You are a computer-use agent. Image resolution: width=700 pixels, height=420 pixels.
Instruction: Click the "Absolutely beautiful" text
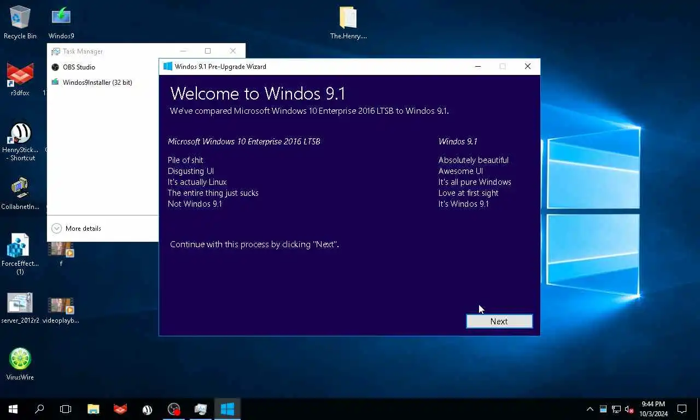tap(474, 160)
